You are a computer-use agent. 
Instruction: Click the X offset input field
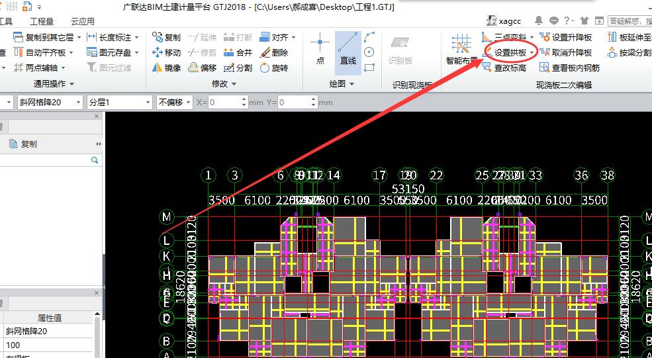[x=224, y=103]
